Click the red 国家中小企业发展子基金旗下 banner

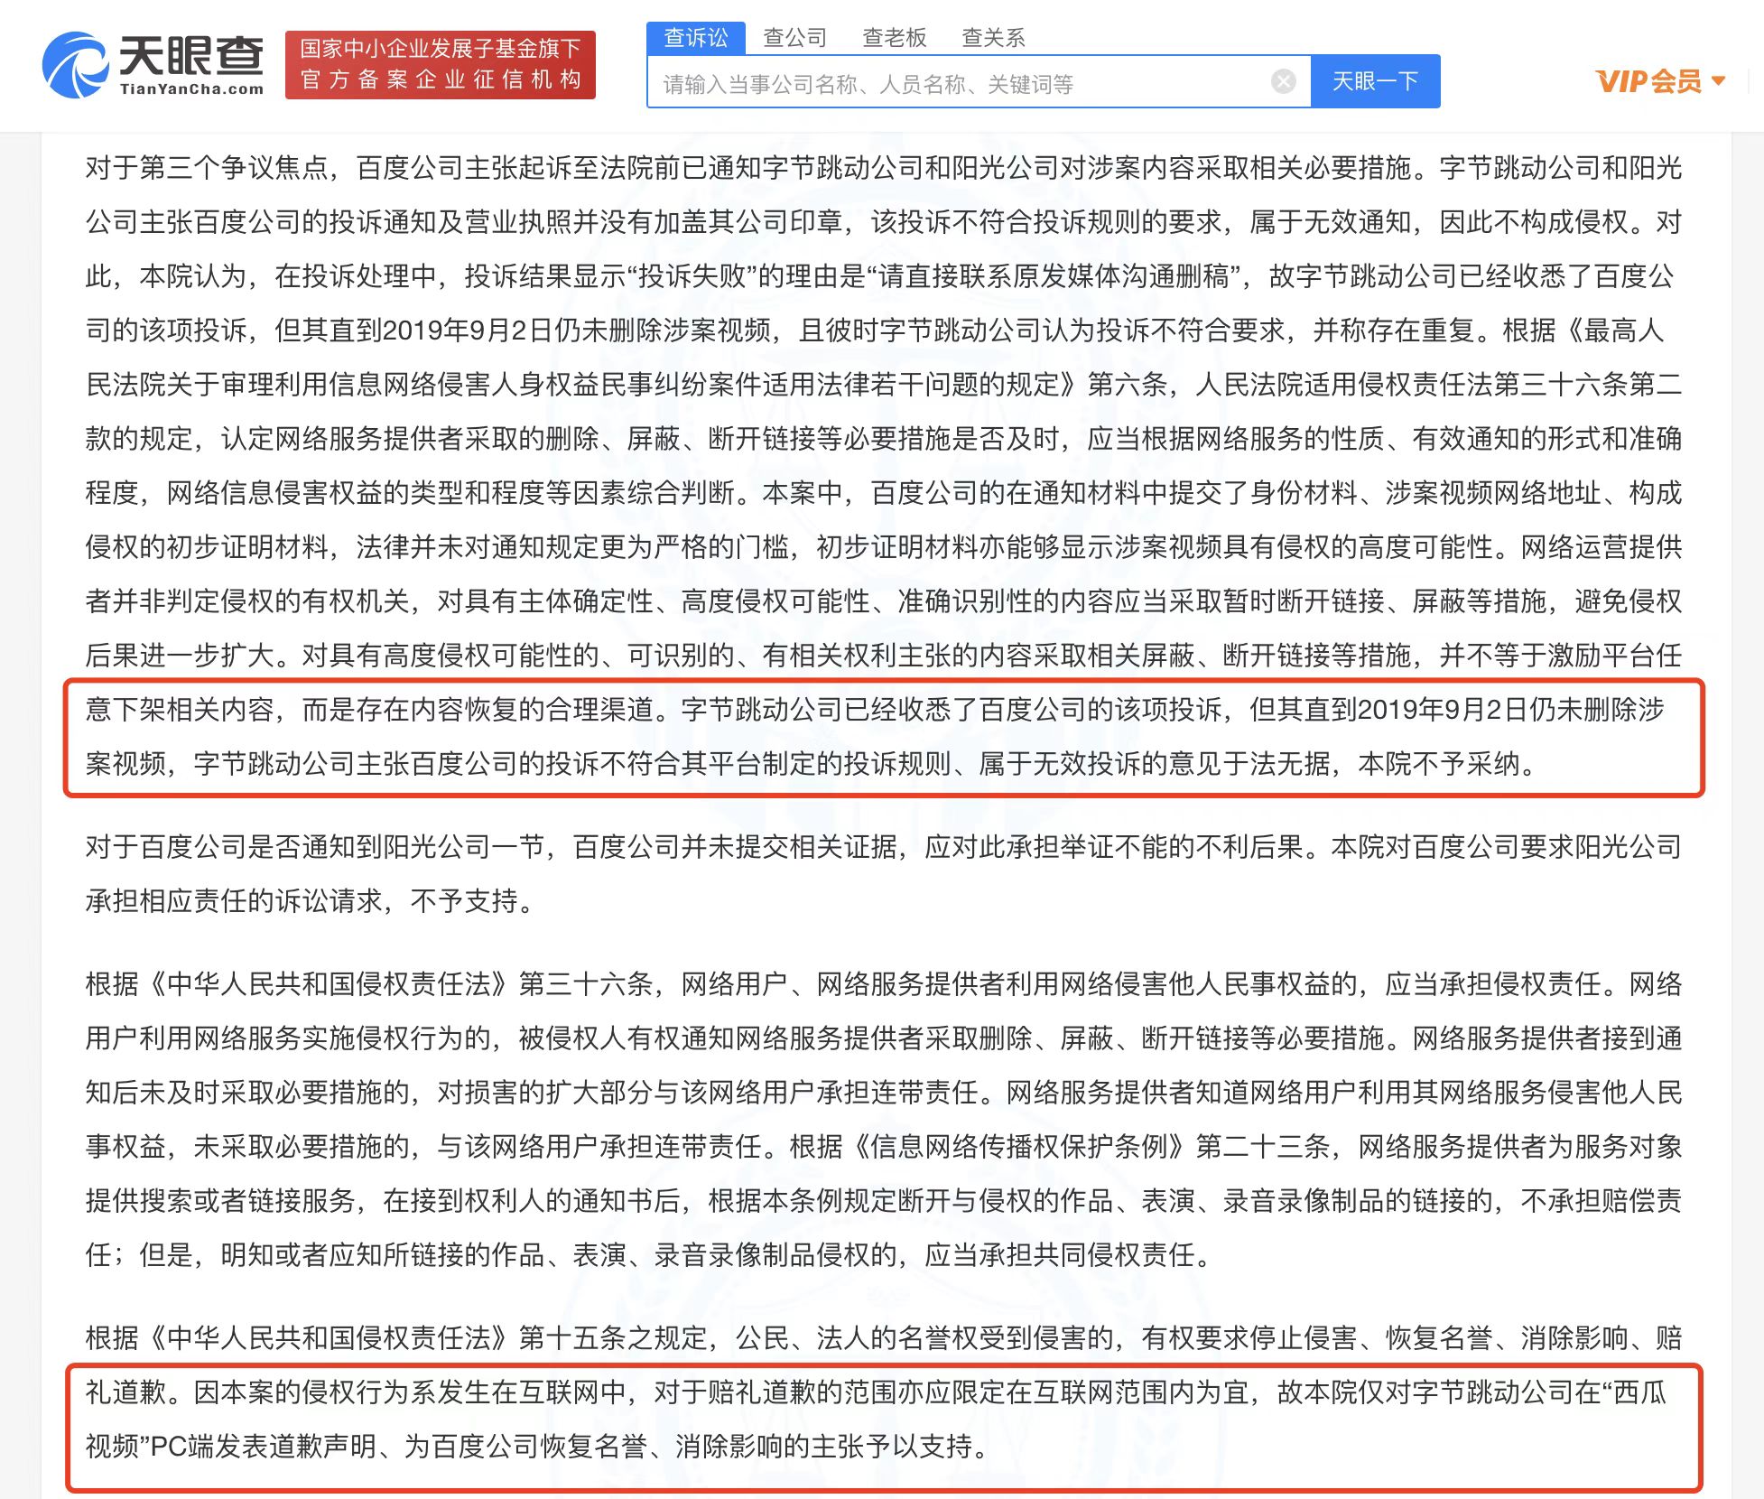[441, 64]
